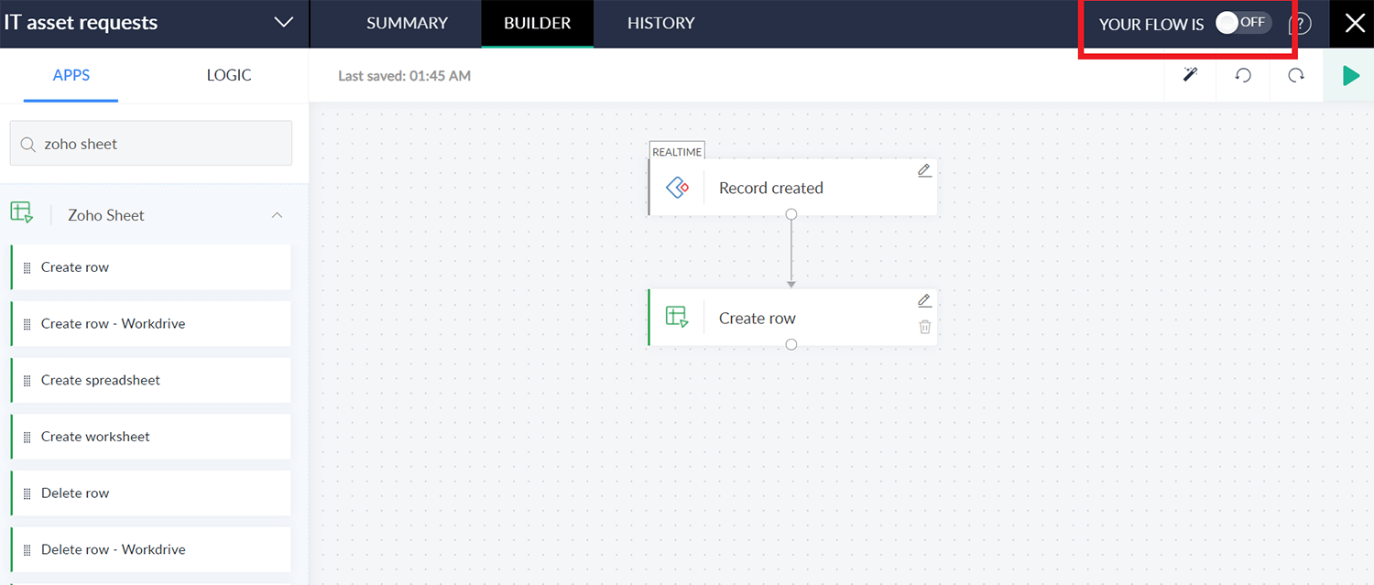Click drag handle of Create spreadsheet item
Viewport: 1374px width, 585px height.
coord(27,381)
